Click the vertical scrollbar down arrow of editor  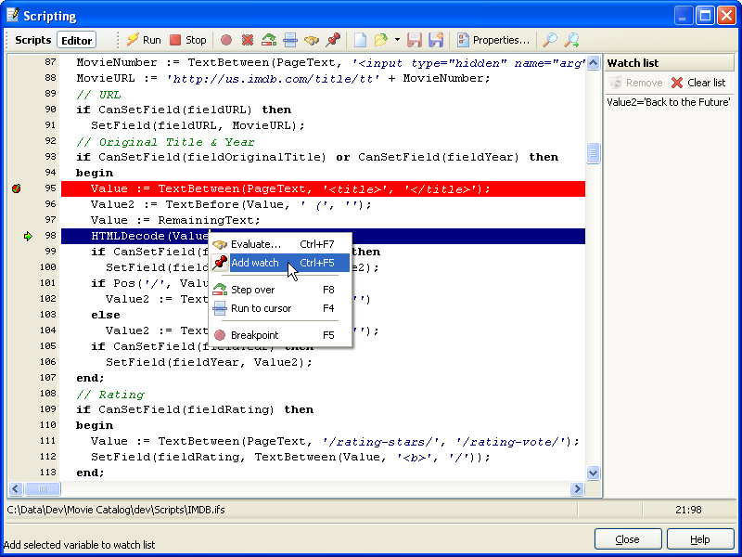click(x=594, y=473)
